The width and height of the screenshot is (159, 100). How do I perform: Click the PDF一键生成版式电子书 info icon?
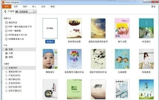(6, 27)
